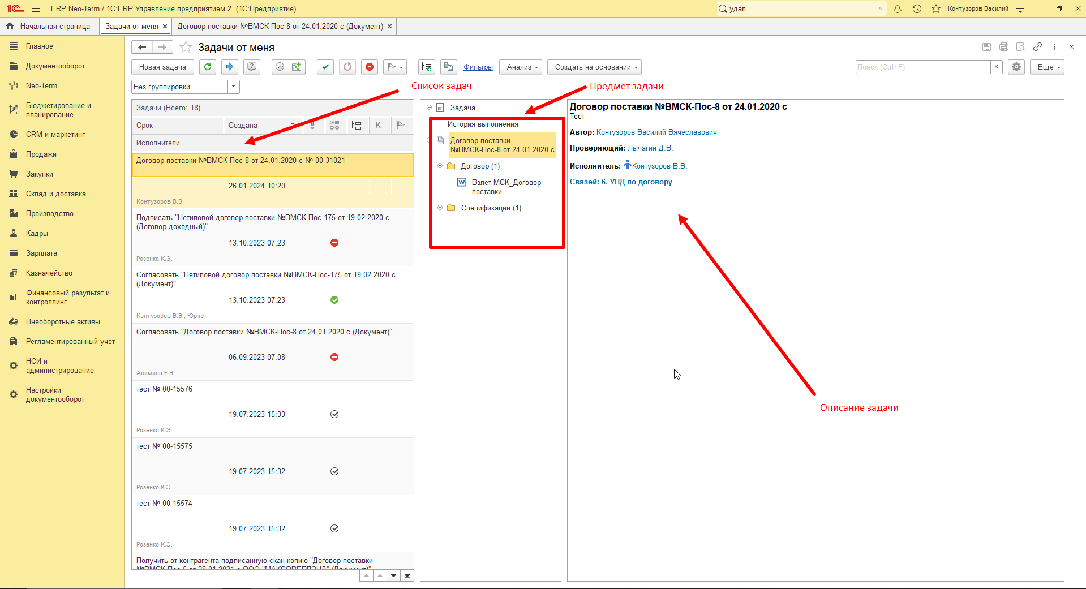Expand the Спецификации (1) folder node
This screenshot has height=589, width=1086.
coord(440,208)
